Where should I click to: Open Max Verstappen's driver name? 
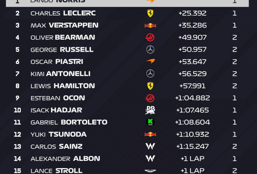(64, 25)
